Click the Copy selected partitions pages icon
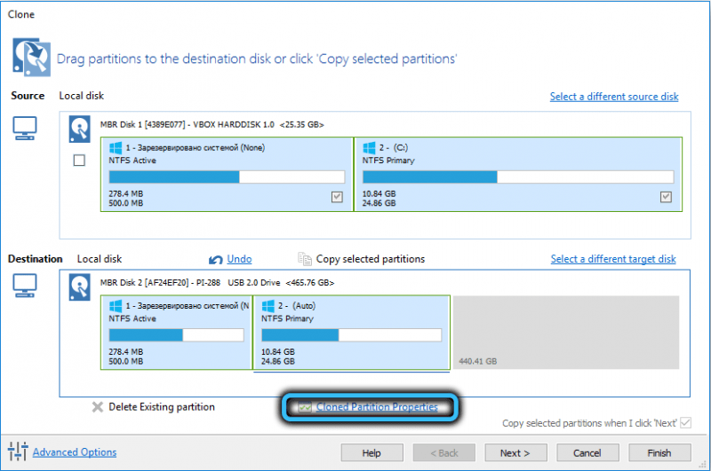This screenshot has height=471, width=711. (x=304, y=259)
